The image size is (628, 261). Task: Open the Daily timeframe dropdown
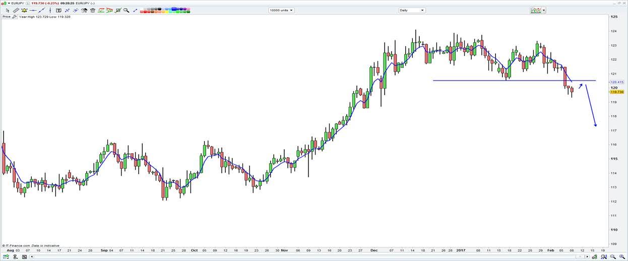click(x=412, y=10)
